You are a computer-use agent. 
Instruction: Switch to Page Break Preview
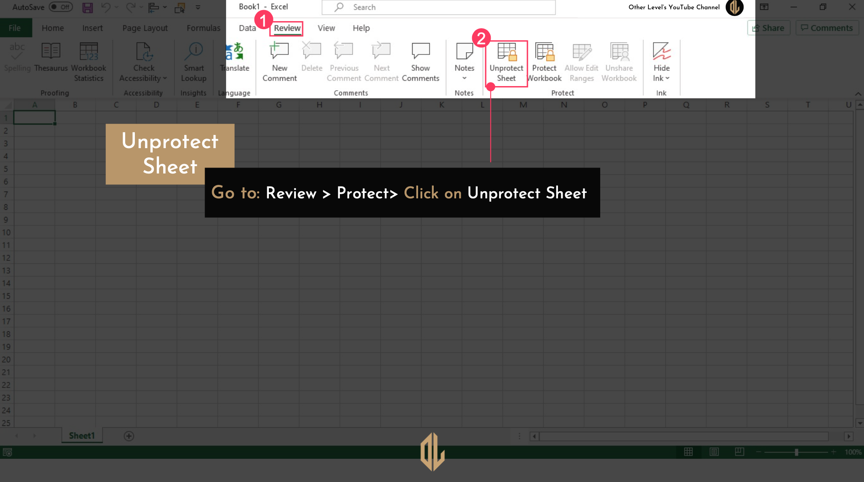point(739,452)
